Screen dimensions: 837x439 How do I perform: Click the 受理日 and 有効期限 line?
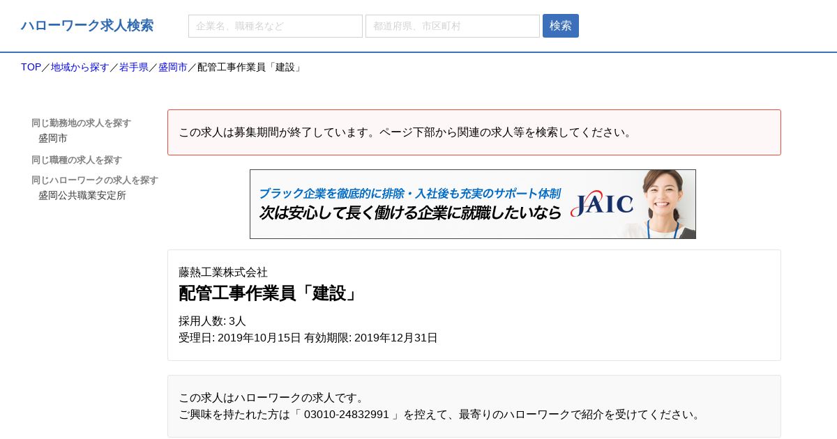(x=308, y=338)
